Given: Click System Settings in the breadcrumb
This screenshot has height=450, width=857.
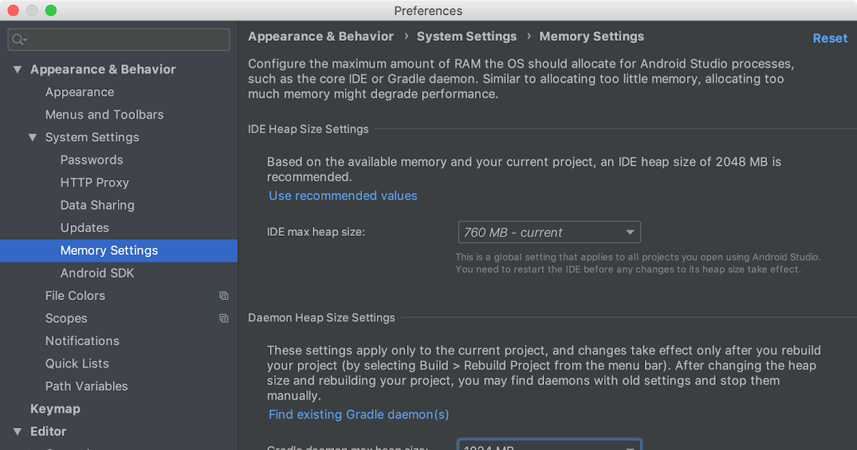Looking at the screenshot, I should [466, 36].
